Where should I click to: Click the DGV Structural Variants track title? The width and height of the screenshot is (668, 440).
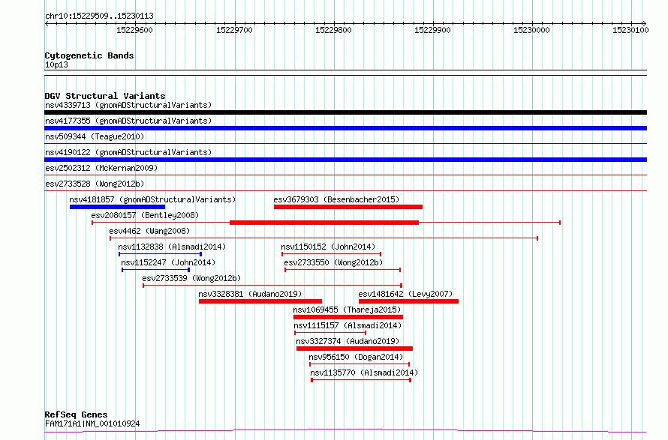(105, 96)
